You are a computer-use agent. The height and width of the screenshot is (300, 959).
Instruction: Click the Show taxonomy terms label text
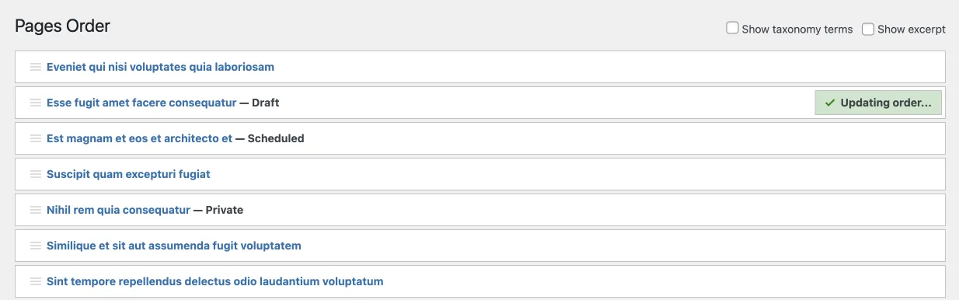click(797, 29)
